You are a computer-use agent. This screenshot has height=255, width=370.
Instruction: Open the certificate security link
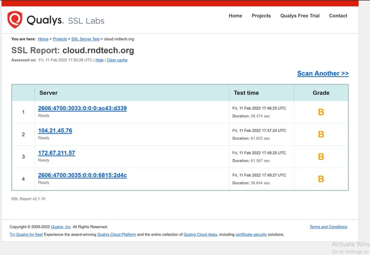[x=251, y=235]
